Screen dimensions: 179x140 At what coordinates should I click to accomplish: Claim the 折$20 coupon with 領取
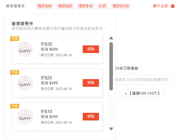(91, 83)
